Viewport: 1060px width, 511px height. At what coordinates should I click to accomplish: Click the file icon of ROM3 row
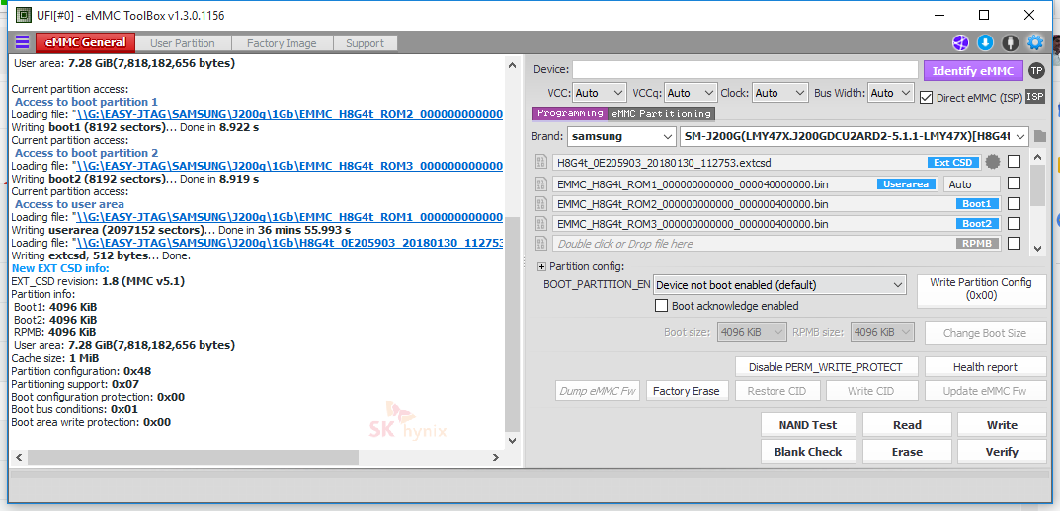(x=540, y=223)
